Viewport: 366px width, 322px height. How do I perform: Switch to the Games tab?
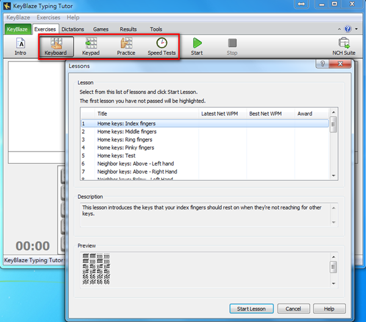coord(101,29)
